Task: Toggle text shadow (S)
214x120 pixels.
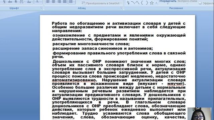Action: [x=16, y=2]
